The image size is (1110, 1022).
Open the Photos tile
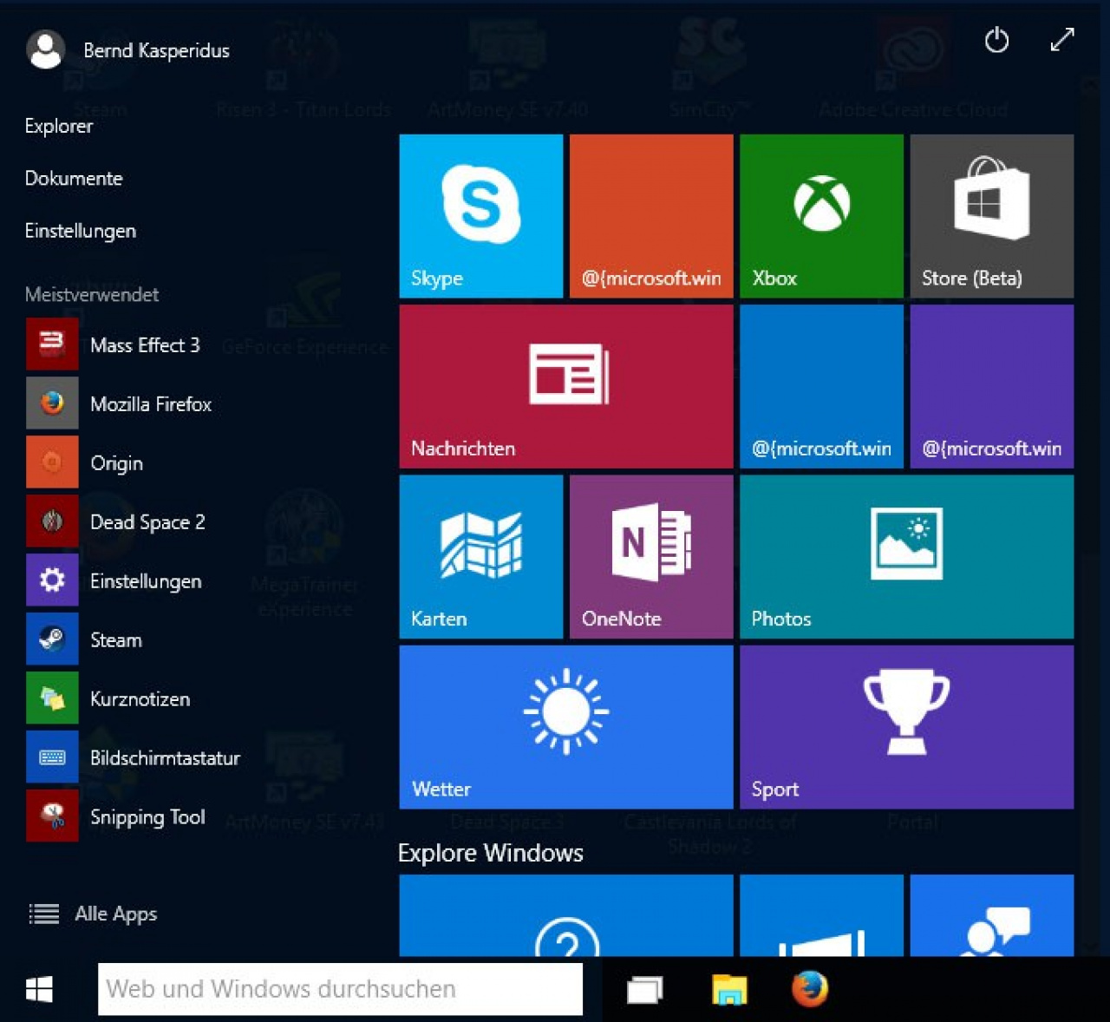(x=907, y=557)
